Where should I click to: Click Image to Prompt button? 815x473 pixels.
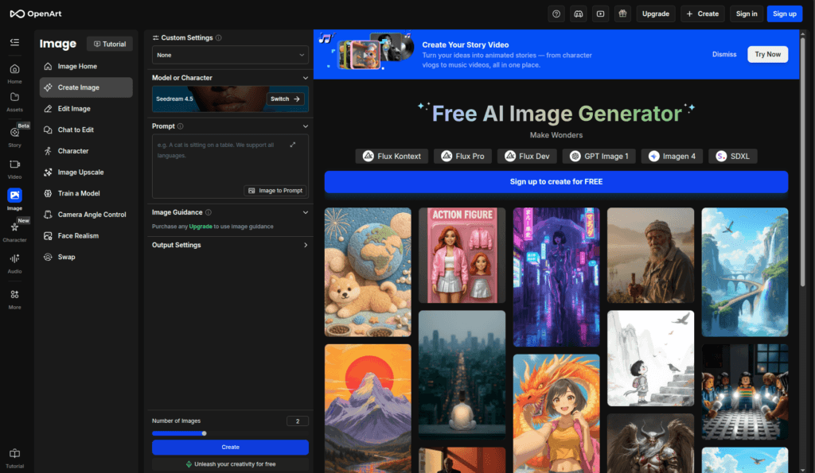point(275,191)
